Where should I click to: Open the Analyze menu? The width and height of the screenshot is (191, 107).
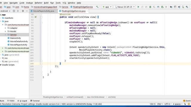click(x=29, y=3)
